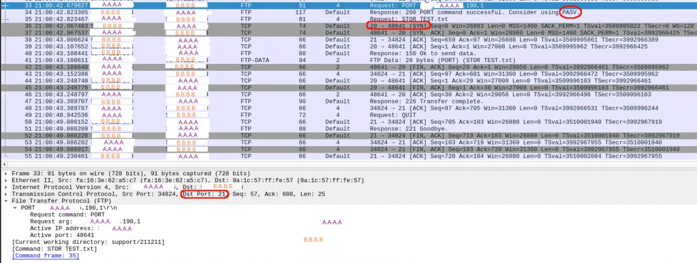697x263 pixels.
Task: Expand the Transmission Control Protocol node
Action: tap(6, 194)
